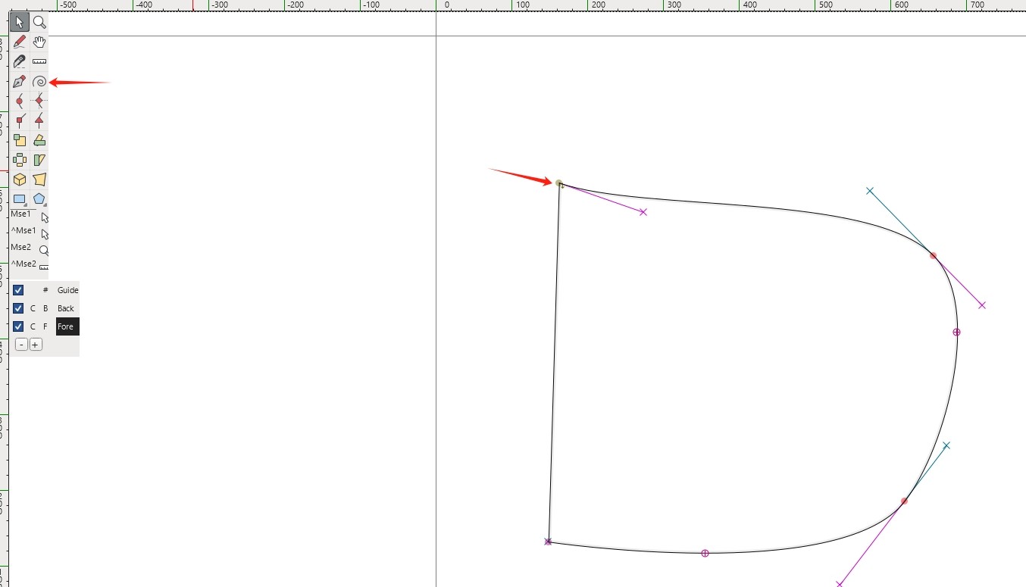Select the Polygon shape tool
Image resolution: width=1026 pixels, height=587 pixels.
click(x=39, y=199)
